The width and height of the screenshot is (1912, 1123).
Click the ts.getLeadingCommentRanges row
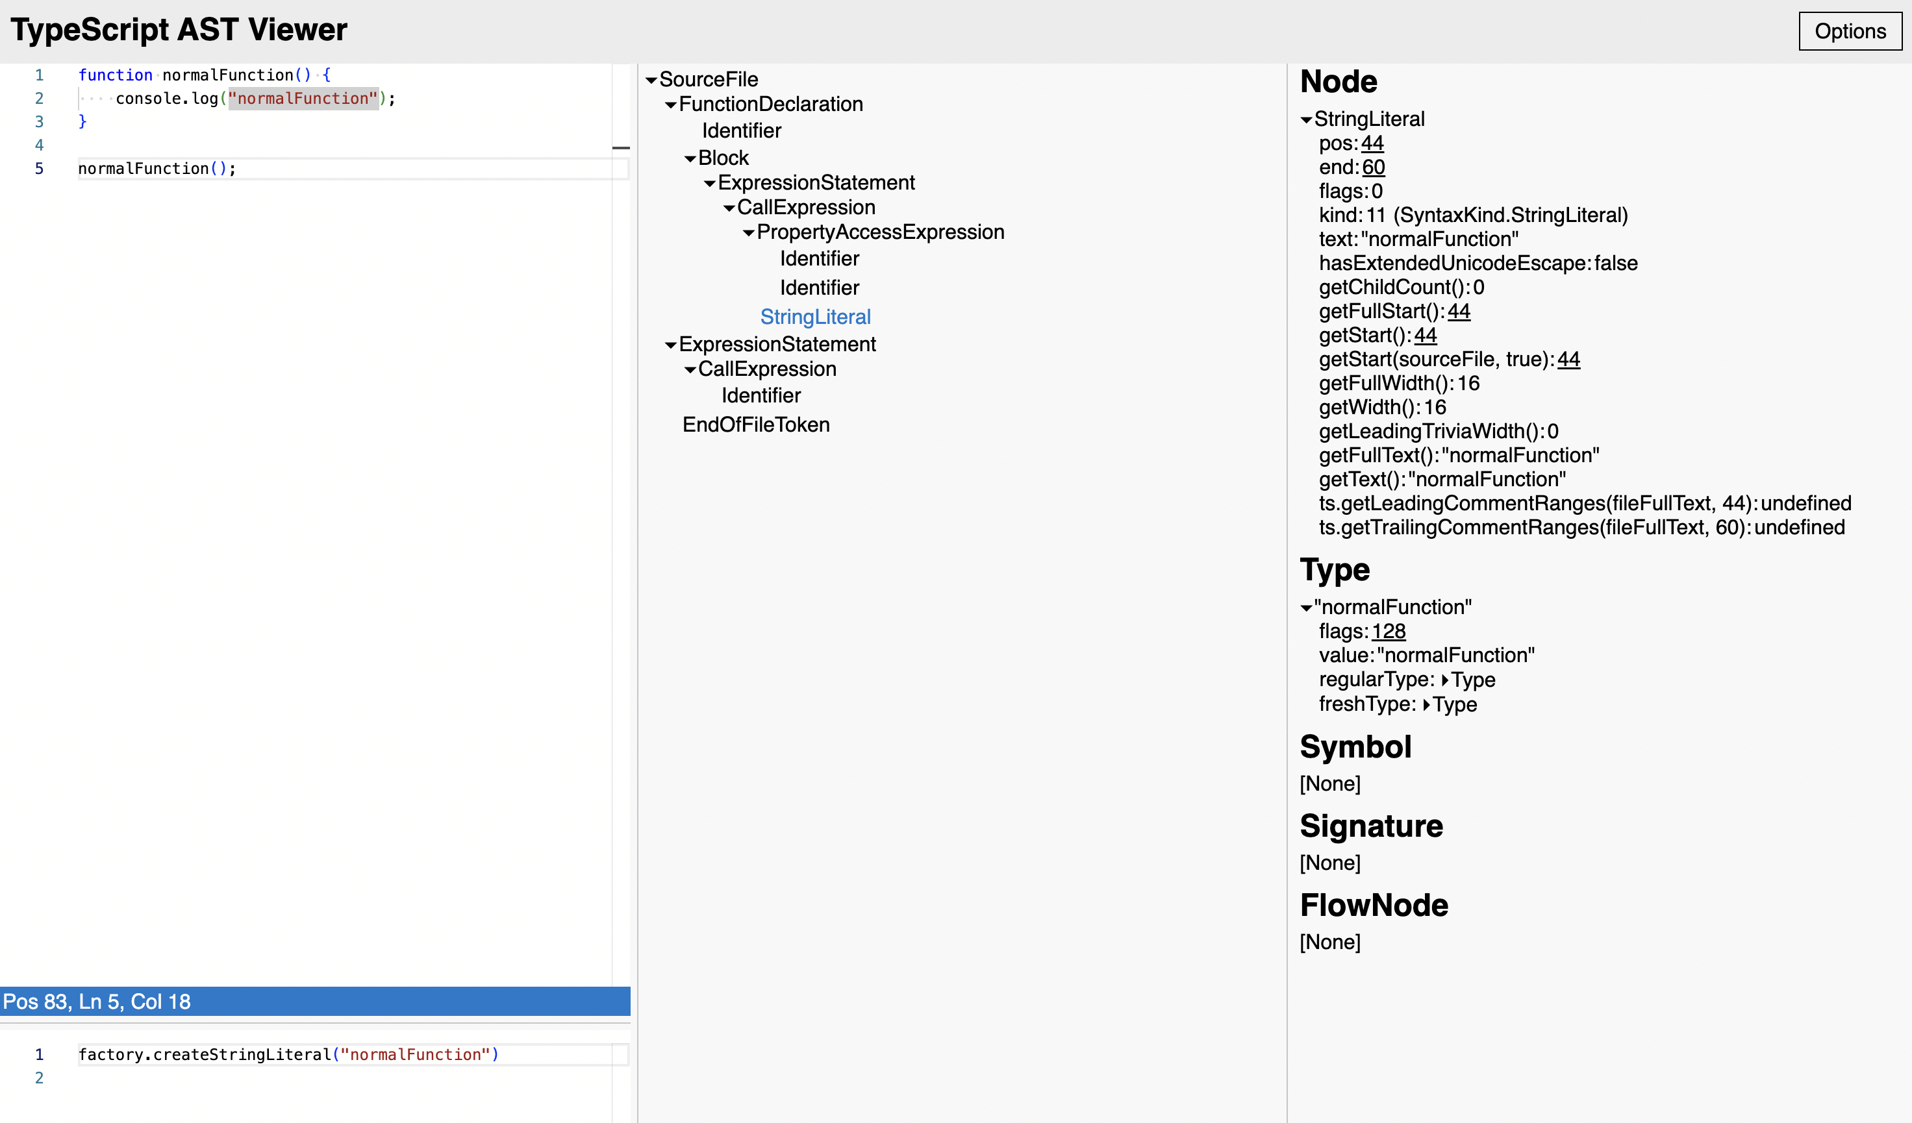click(1585, 504)
